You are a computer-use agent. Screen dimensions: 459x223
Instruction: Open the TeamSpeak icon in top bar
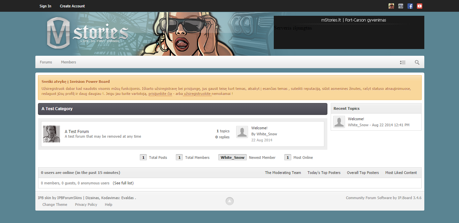(401, 6)
